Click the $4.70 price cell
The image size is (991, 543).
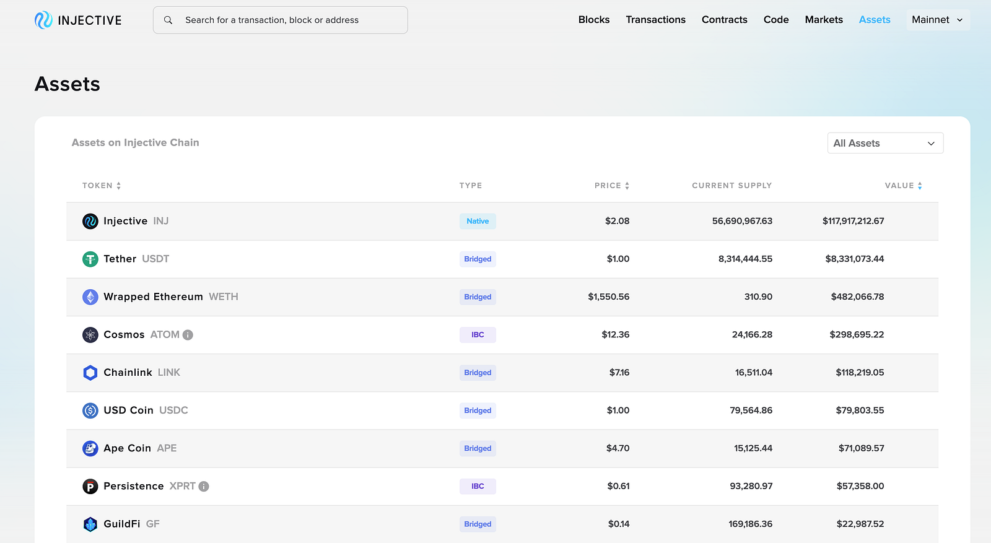pyautogui.click(x=618, y=448)
